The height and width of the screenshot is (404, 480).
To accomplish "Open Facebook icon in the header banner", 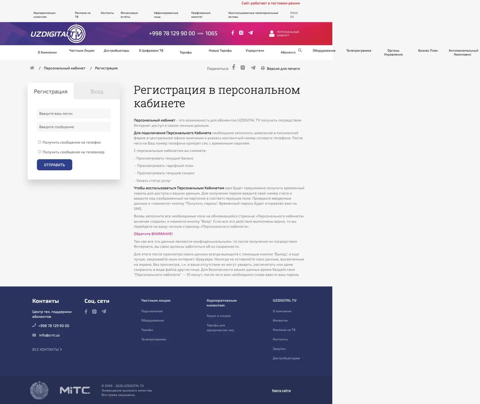I will coord(233,33).
